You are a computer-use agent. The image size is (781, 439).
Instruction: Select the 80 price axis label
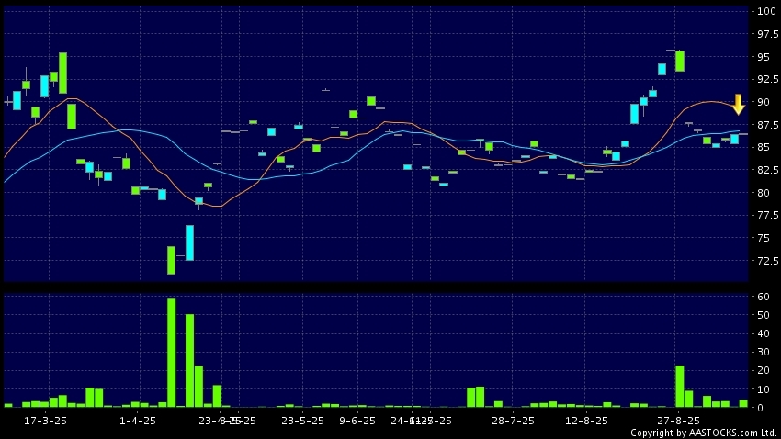tap(763, 193)
